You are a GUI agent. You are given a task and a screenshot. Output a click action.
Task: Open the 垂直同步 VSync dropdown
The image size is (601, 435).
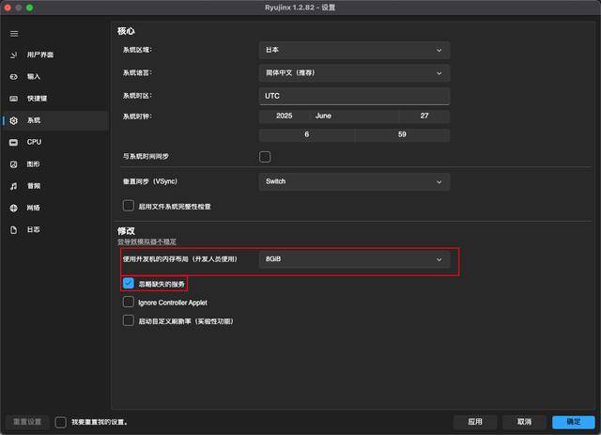pos(354,182)
